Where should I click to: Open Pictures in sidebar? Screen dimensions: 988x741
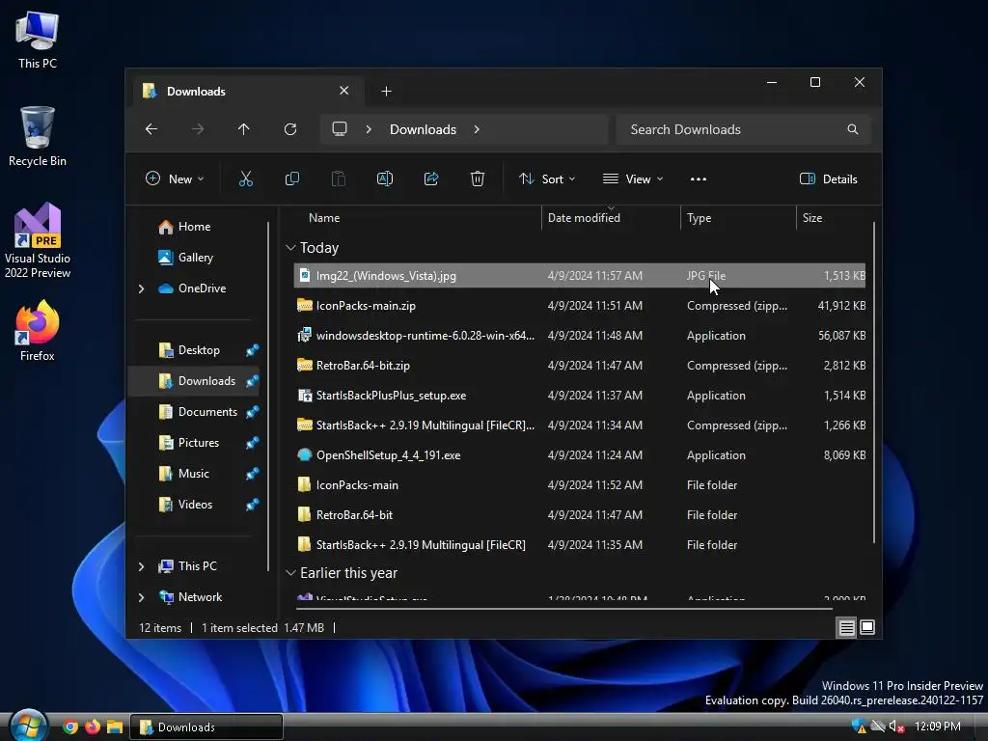[199, 443]
